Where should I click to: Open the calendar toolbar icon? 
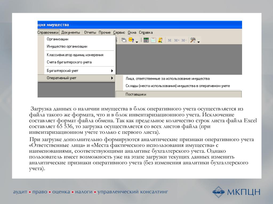(x=153, y=40)
